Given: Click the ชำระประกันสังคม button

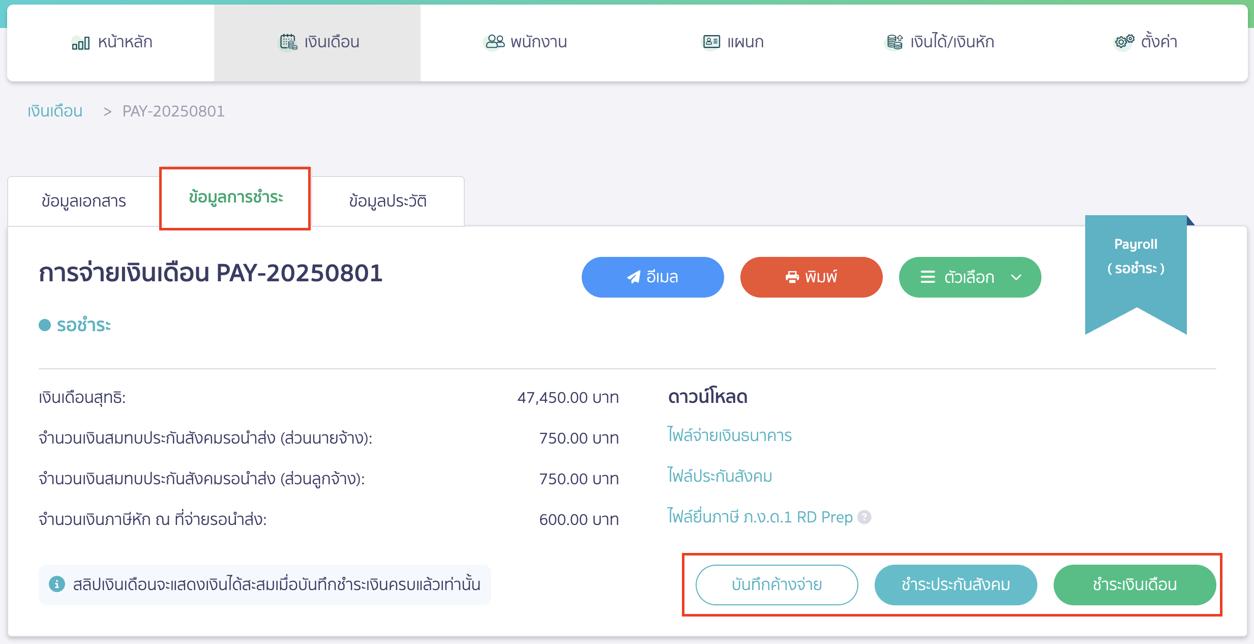Looking at the screenshot, I should [x=956, y=584].
